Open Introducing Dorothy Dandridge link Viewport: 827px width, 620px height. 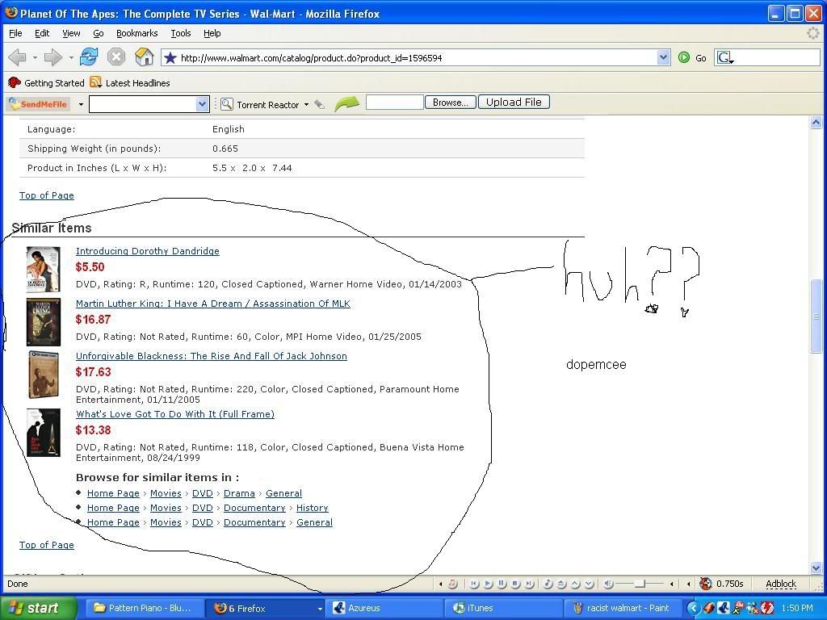[x=148, y=251]
